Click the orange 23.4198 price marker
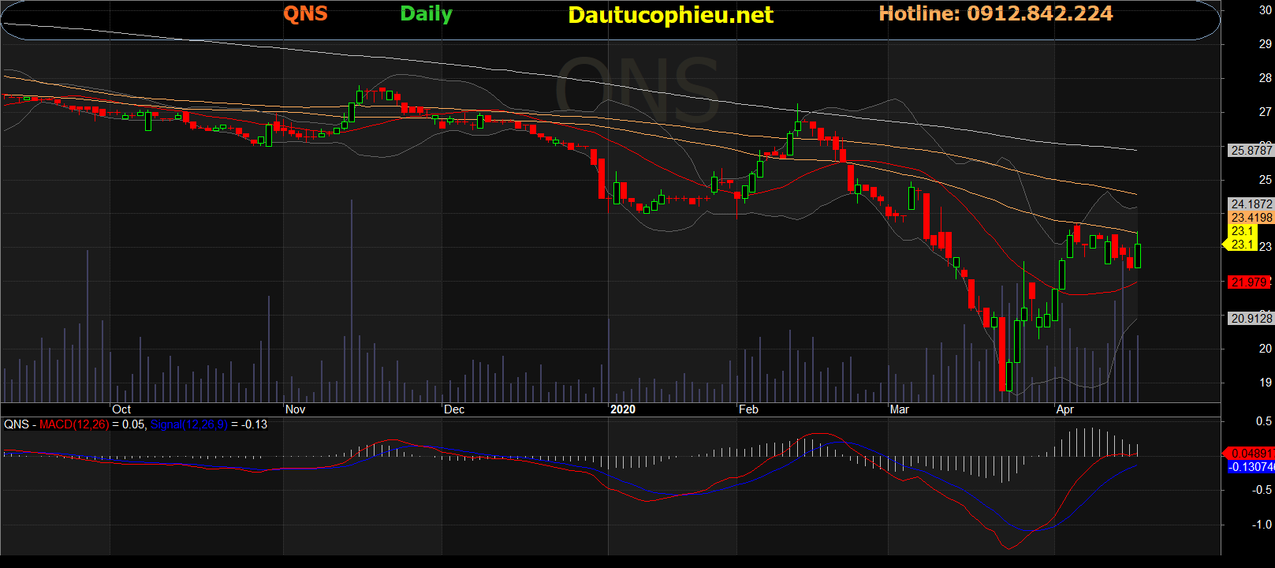 pos(1251,217)
